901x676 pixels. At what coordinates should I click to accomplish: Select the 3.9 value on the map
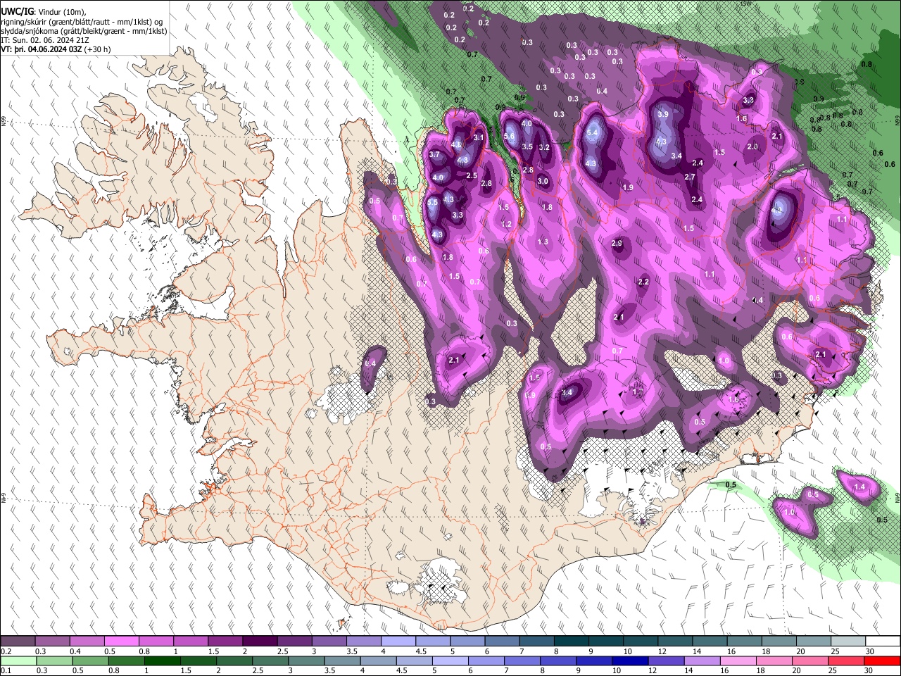tap(662, 114)
